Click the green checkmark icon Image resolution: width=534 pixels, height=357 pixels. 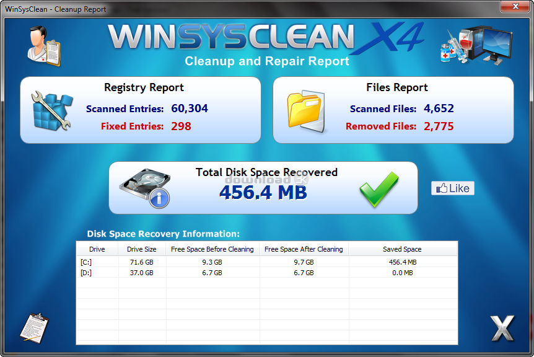pyautogui.click(x=379, y=189)
